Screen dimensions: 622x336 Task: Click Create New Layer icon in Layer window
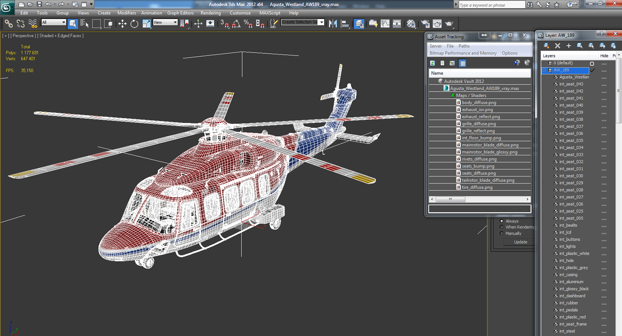pos(546,45)
